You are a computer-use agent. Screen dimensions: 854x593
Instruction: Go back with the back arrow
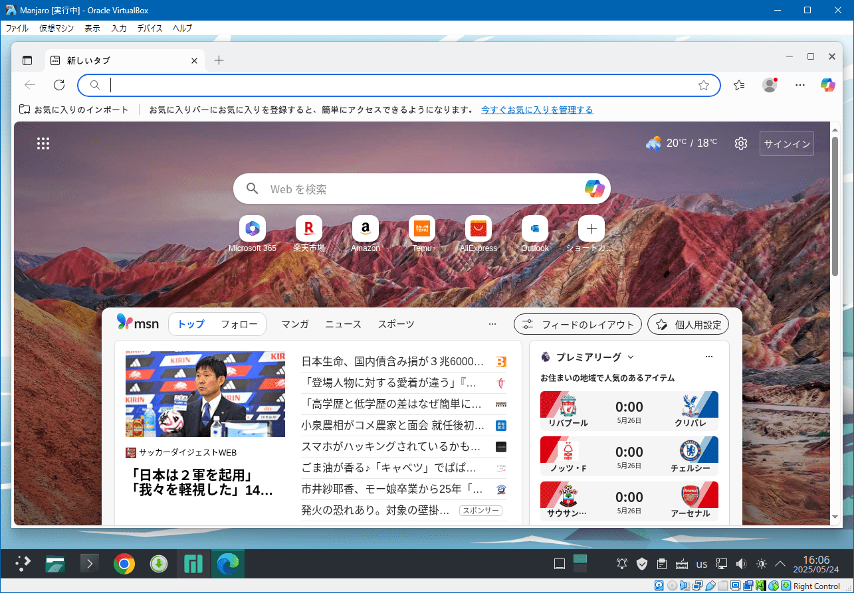(30, 85)
